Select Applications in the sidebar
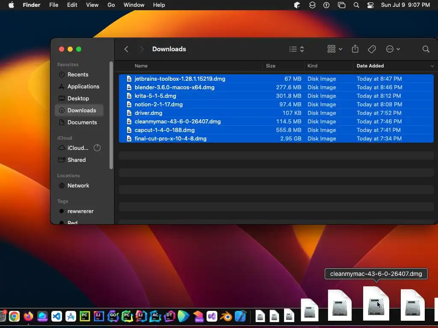Image resolution: width=438 pixels, height=328 pixels. 79,86
